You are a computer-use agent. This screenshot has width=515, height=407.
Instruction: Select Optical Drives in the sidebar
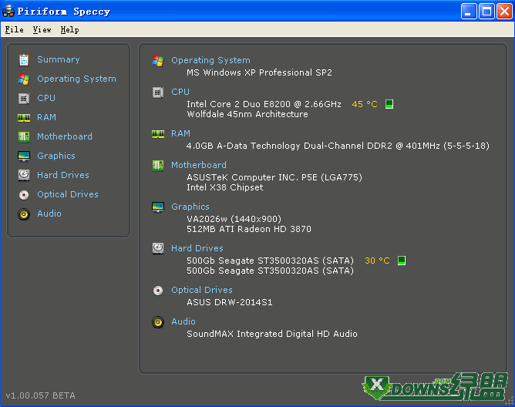68,194
